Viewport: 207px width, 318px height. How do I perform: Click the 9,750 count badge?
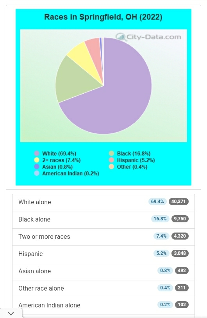(x=180, y=219)
